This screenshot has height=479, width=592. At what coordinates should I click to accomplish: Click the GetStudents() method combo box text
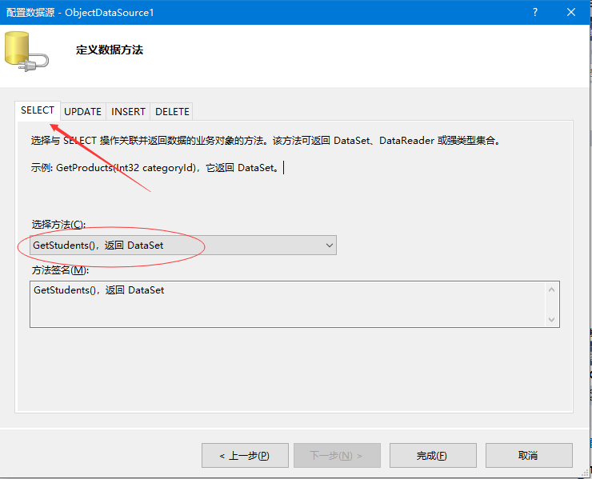pyautogui.click(x=98, y=245)
